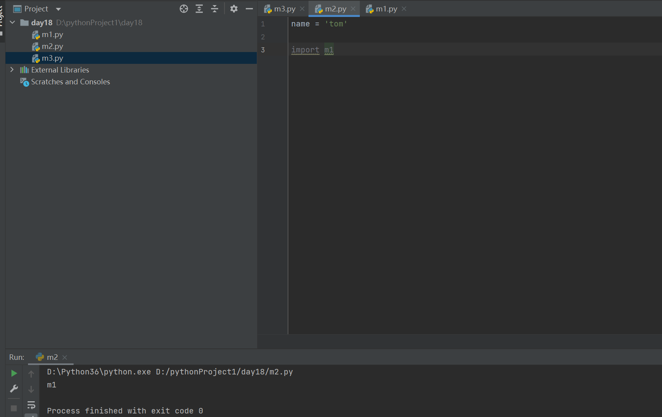662x417 pixels.
Task: Close the m2 Run panel tab
Action: click(65, 357)
